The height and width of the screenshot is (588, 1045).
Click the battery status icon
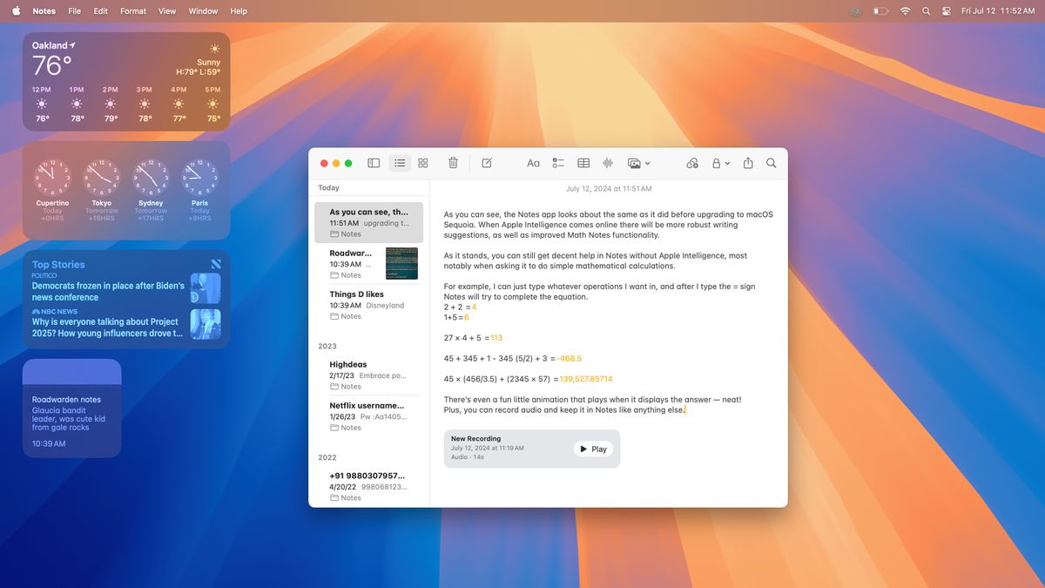[881, 11]
